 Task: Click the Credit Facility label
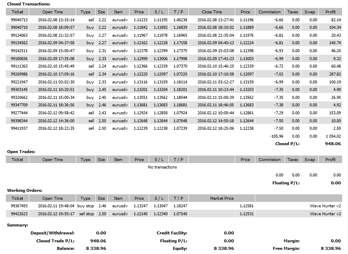pos(172,233)
